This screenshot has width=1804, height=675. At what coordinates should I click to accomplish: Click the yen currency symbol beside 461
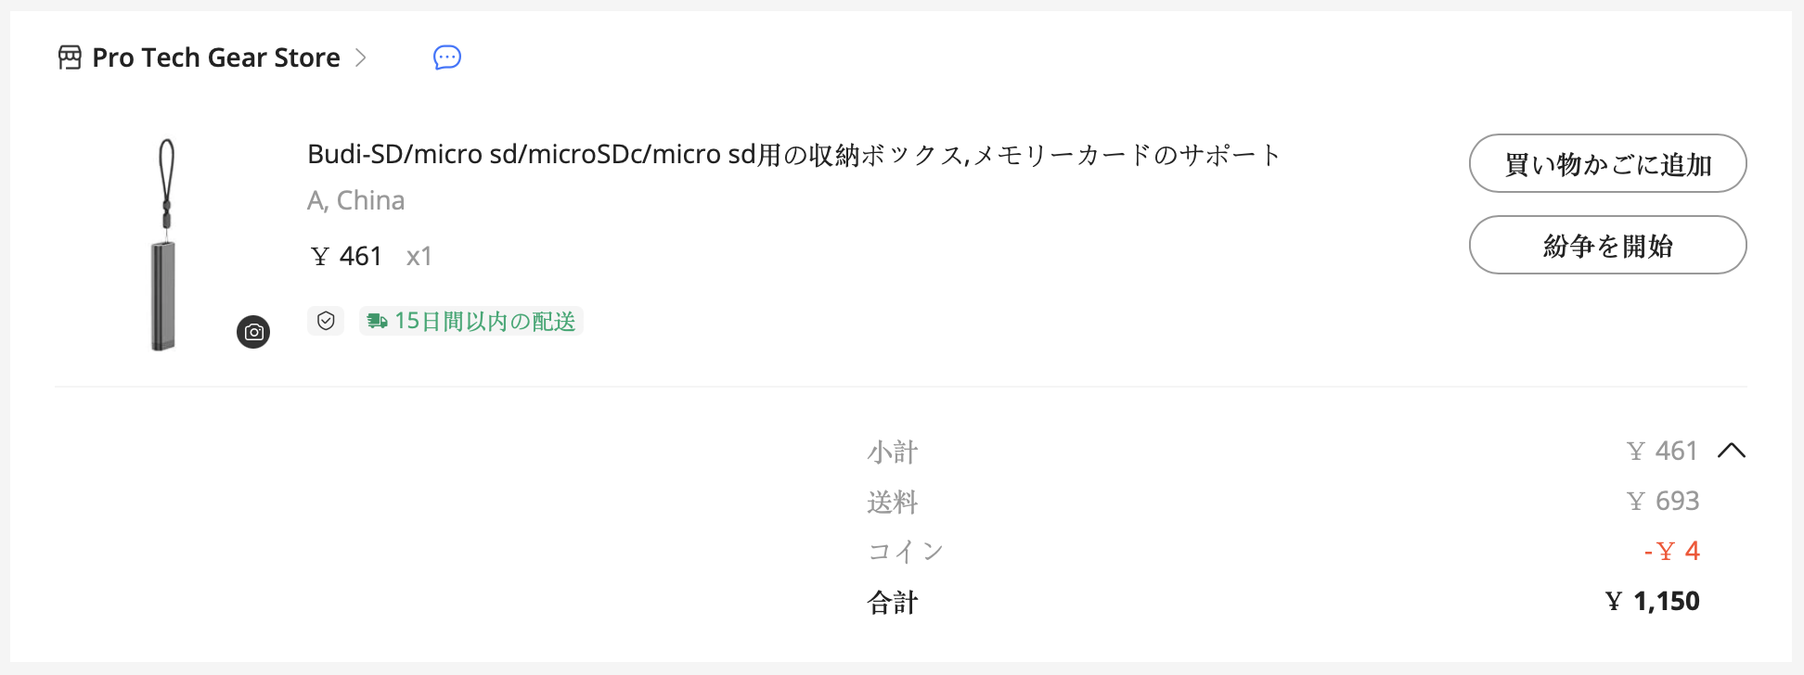tap(320, 256)
